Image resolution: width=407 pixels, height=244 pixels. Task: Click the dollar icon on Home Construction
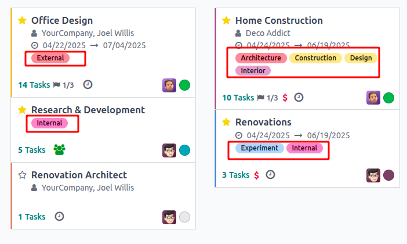point(285,98)
